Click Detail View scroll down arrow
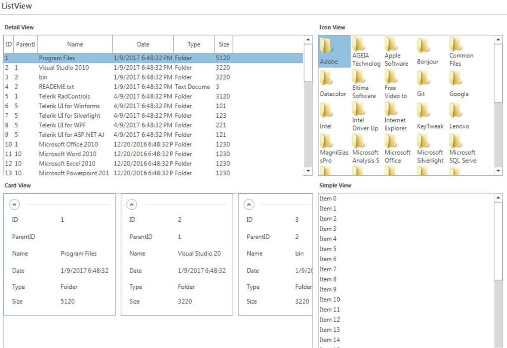The width and height of the screenshot is (507, 348). pos(308,171)
